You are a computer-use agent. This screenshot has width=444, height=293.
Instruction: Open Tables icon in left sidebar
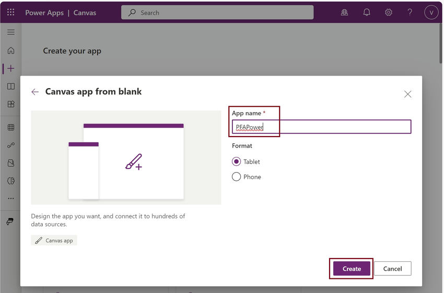[x=11, y=127]
